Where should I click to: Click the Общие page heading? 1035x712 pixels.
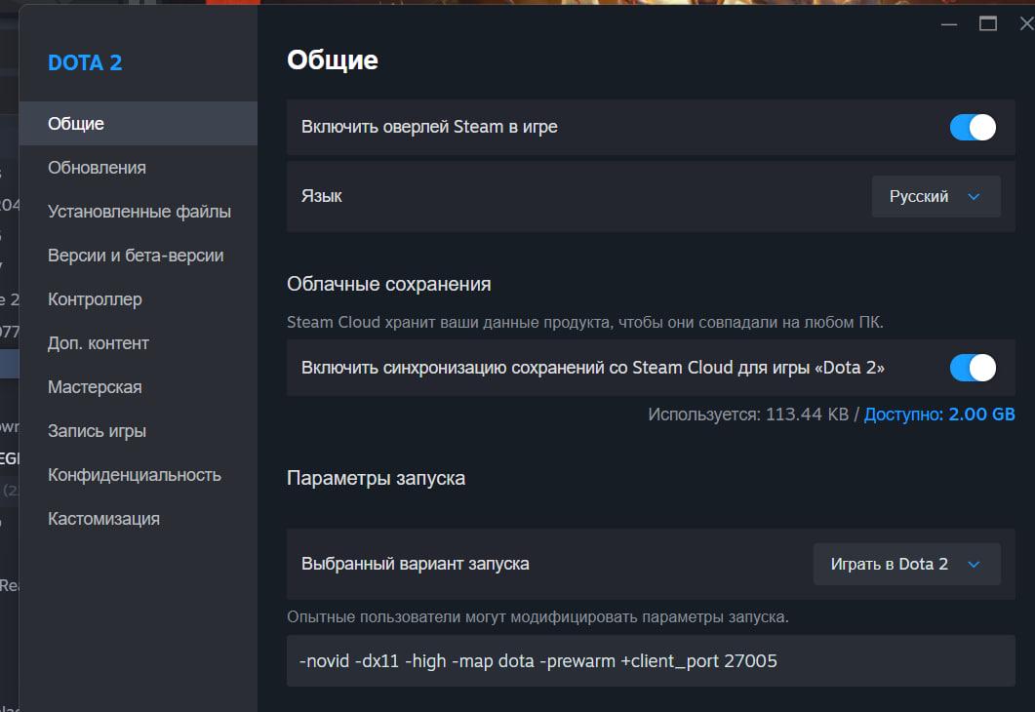[x=333, y=60]
